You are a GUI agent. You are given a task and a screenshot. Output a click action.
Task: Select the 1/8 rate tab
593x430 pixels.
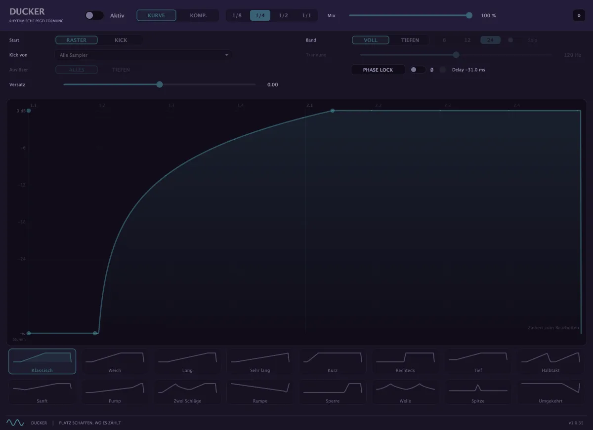(237, 15)
